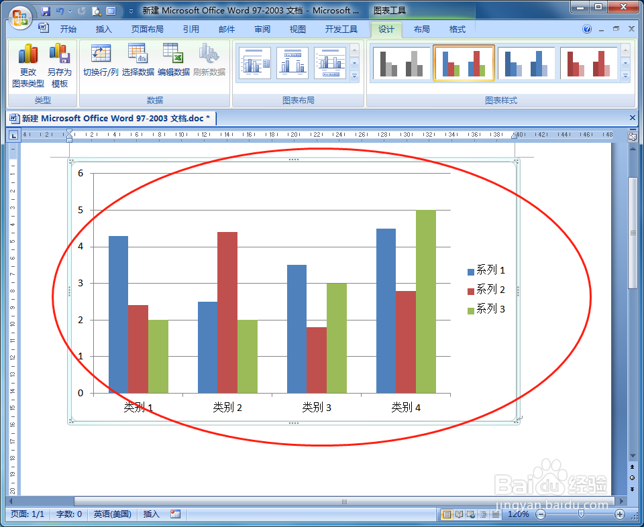Toggle 插入 overtype mode in status bar
644x527 pixels.
tap(151, 514)
